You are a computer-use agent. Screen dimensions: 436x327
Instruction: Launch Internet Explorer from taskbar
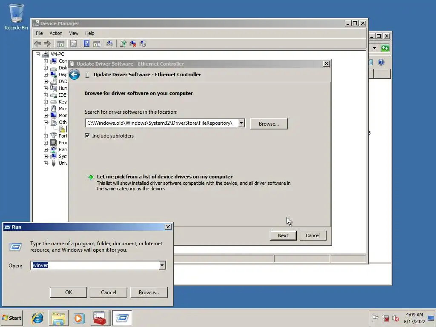click(37, 318)
